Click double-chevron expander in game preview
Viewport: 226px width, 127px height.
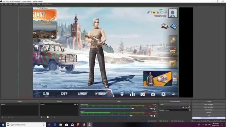(175, 74)
